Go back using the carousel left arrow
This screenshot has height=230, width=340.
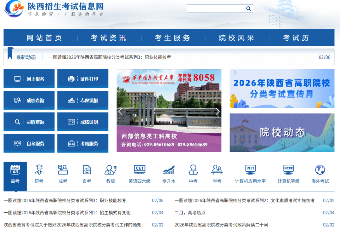[120, 111]
